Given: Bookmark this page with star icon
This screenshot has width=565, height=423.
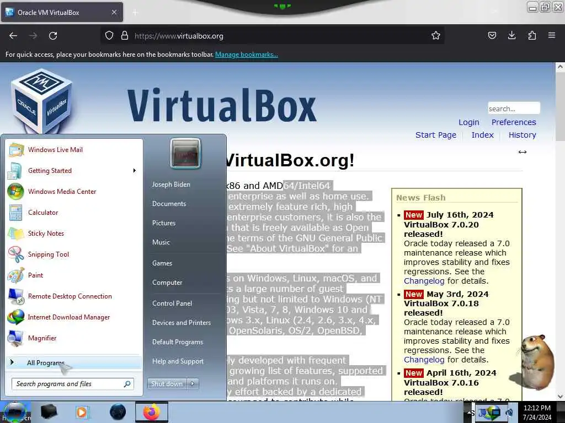Looking at the screenshot, I should click(x=436, y=36).
